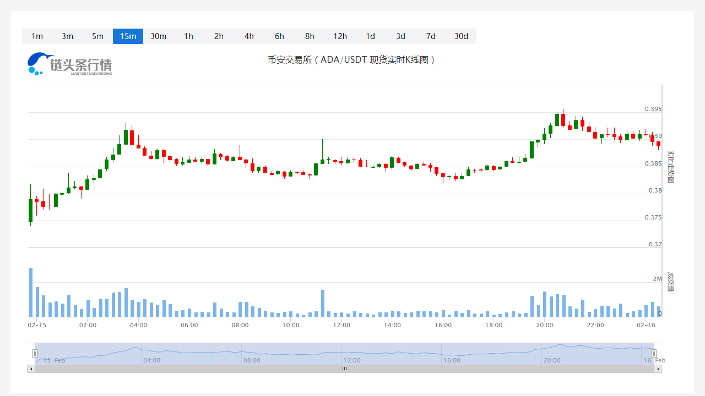Click the 链头条行情 logo
The height and width of the screenshot is (396, 705).
pyautogui.click(x=69, y=64)
